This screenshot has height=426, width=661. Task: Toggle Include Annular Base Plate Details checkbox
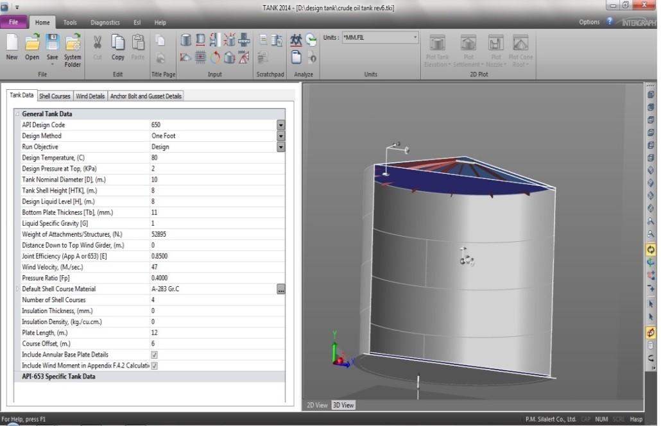(x=154, y=355)
